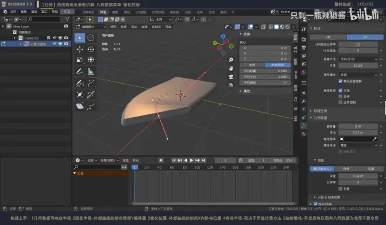Switch perspective/orthographic grid icon
The width and height of the screenshot is (386, 225).
(x=231, y=86)
